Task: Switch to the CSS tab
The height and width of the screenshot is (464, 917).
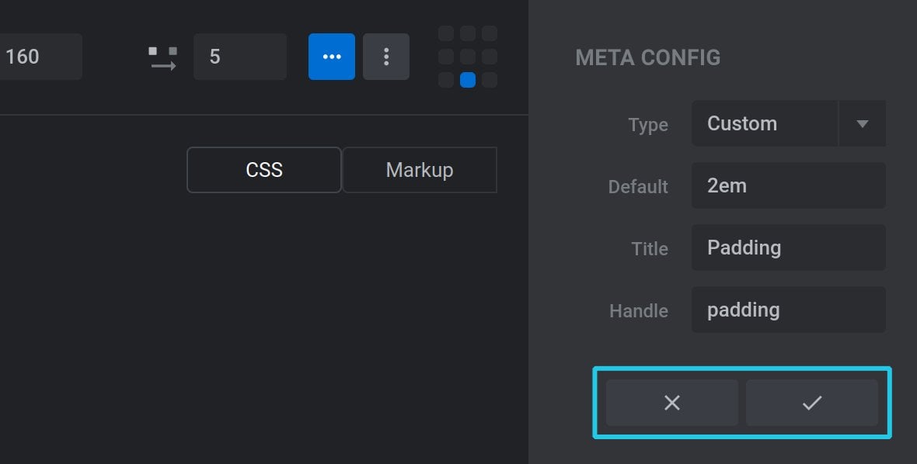Action: [263, 170]
